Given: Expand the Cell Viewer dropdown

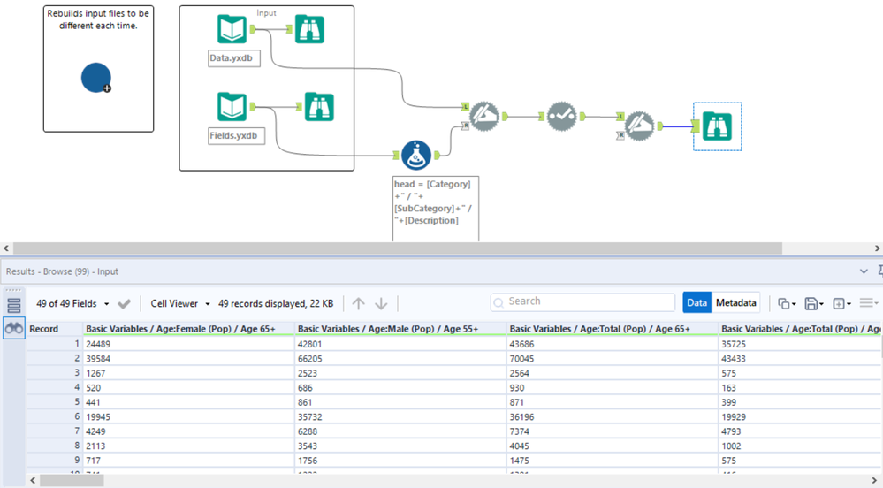Looking at the screenshot, I should (180, 303).
